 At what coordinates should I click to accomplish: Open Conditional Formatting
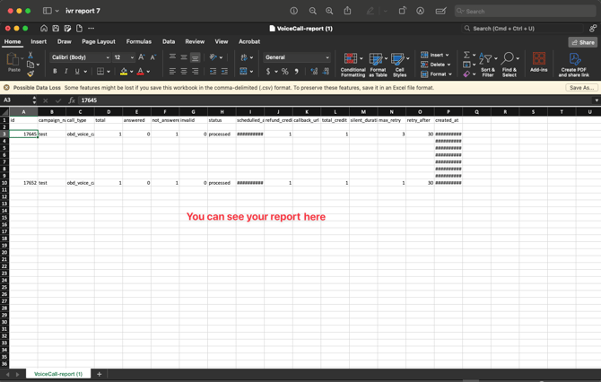[x=353, y=64]
